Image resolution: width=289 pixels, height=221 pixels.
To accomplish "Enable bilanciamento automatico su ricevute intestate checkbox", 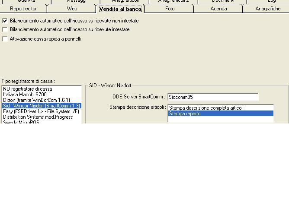I will [x=5, y=29].
